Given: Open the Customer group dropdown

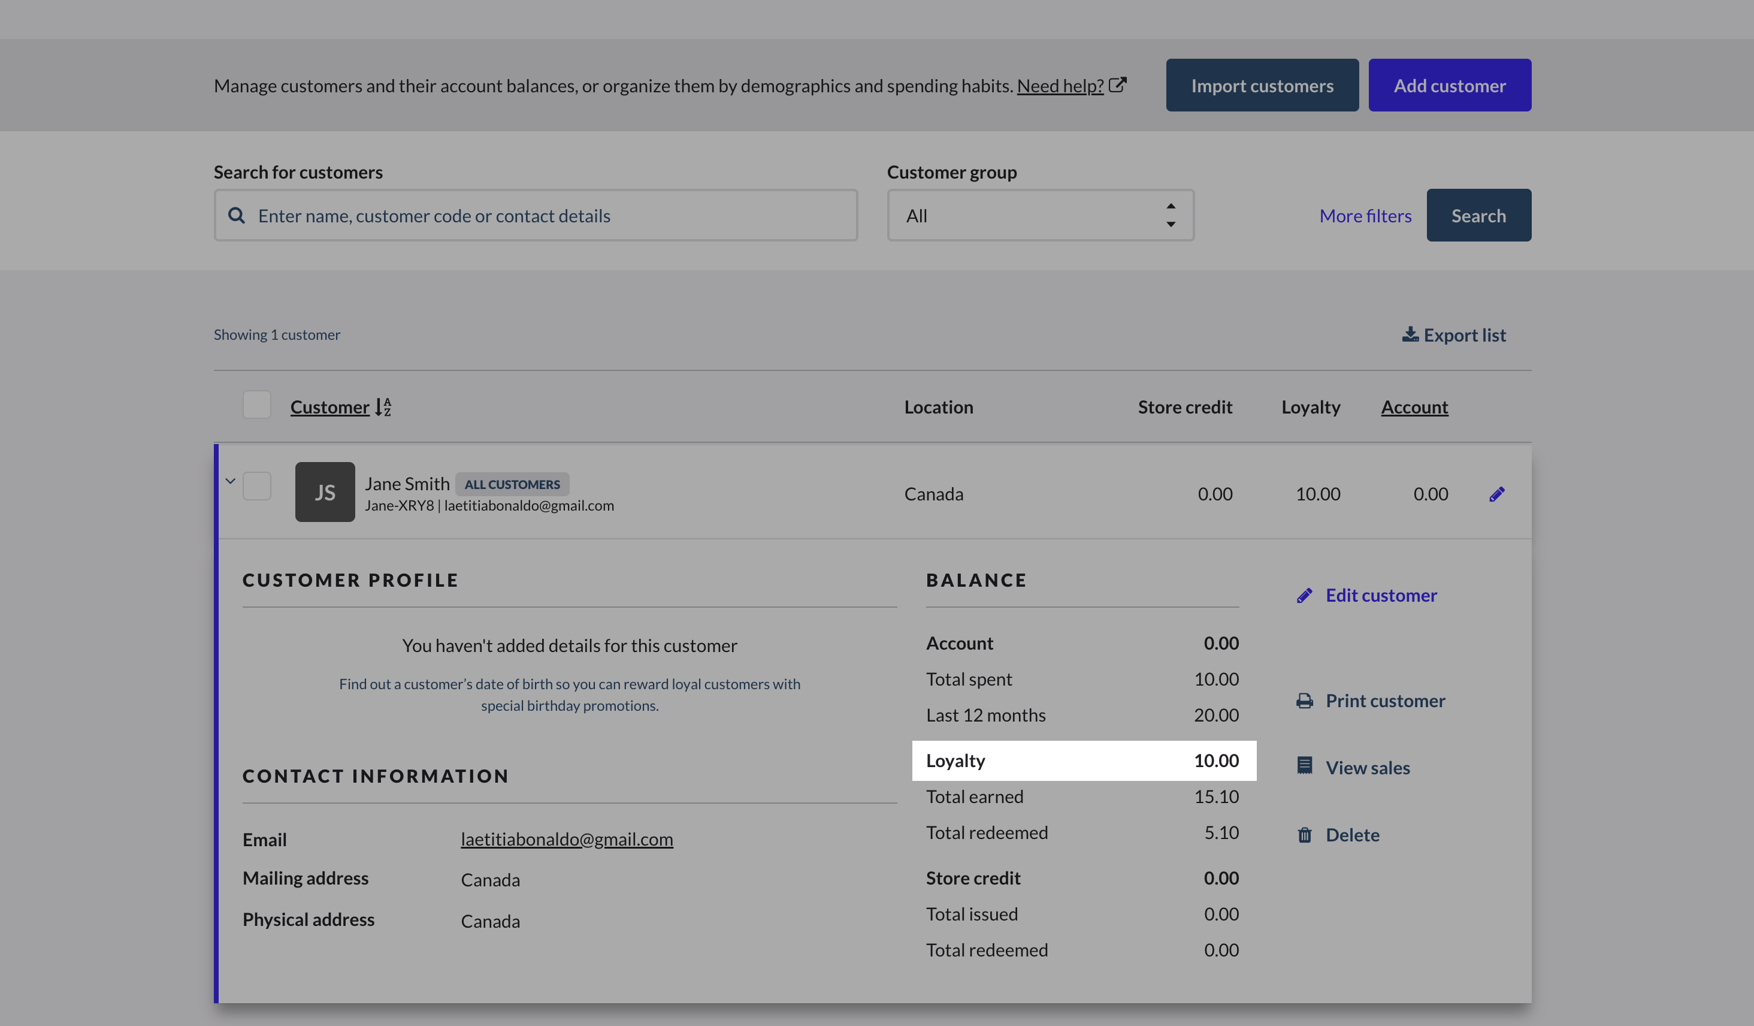Looking at the screenshot, I should click(x=1040, y=215).
